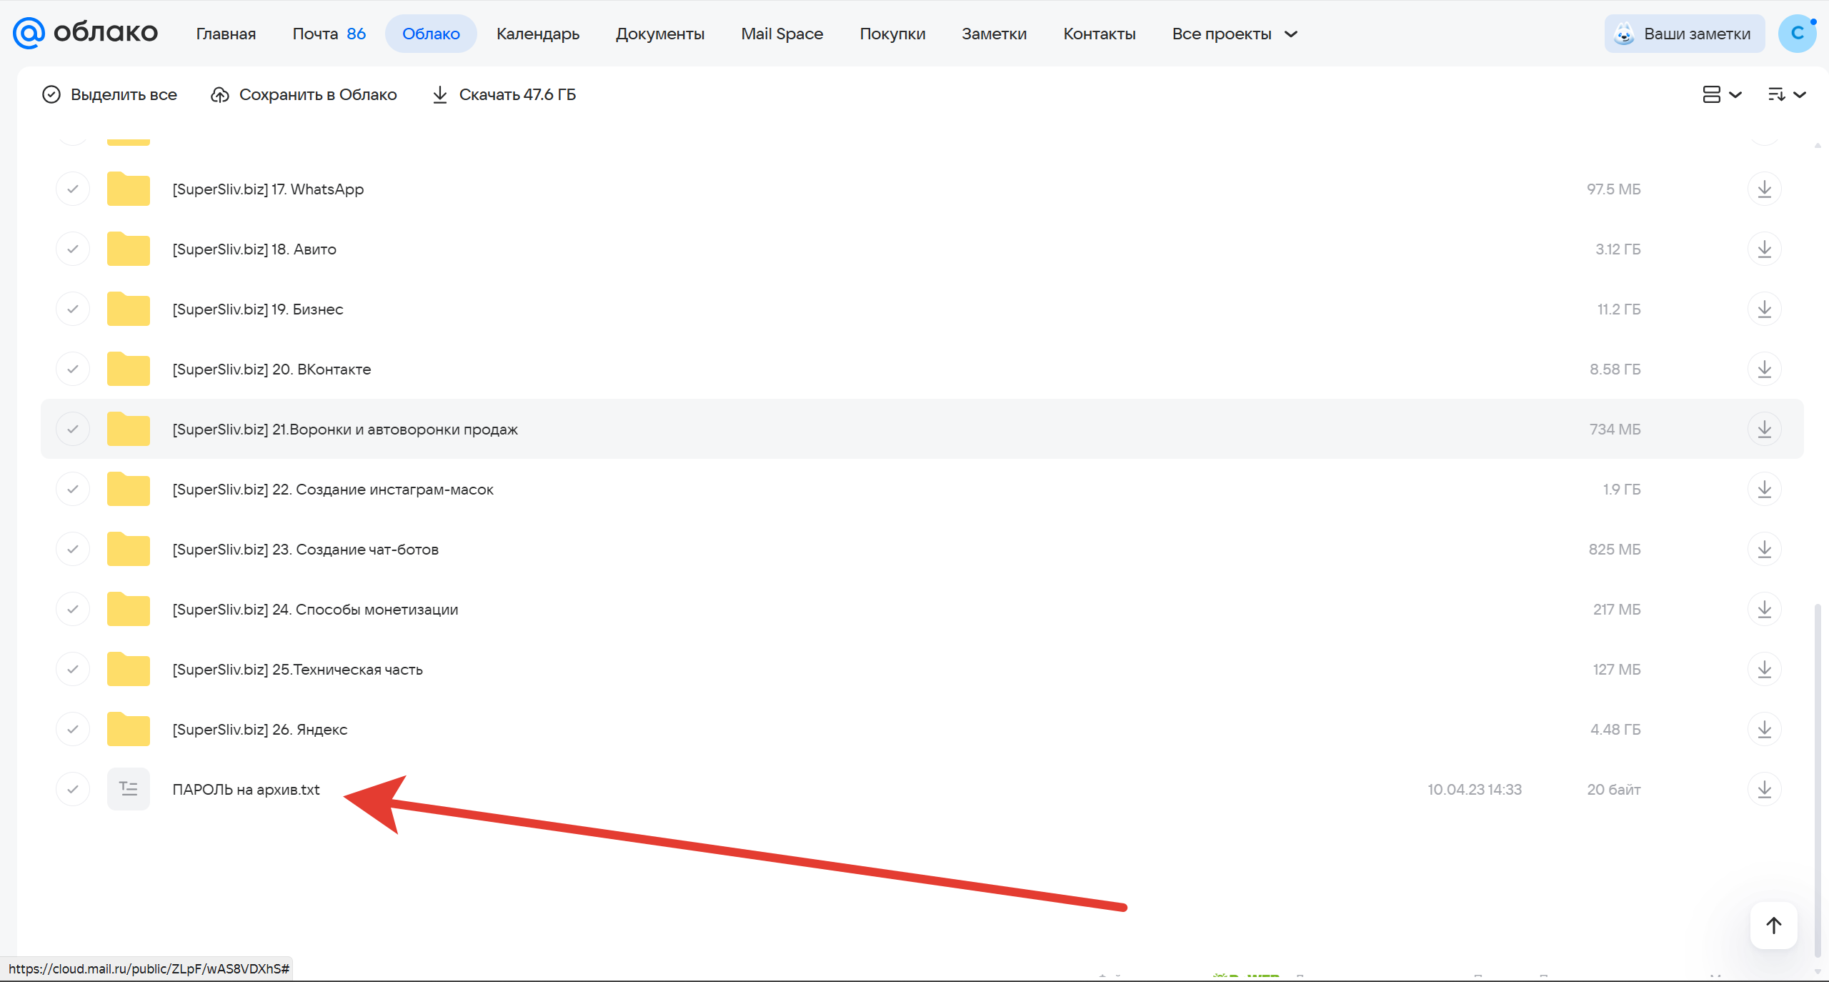
Task: Check the ПАРОЛЬ на архив.txt selection circle
Action: [x=73, y=790]
